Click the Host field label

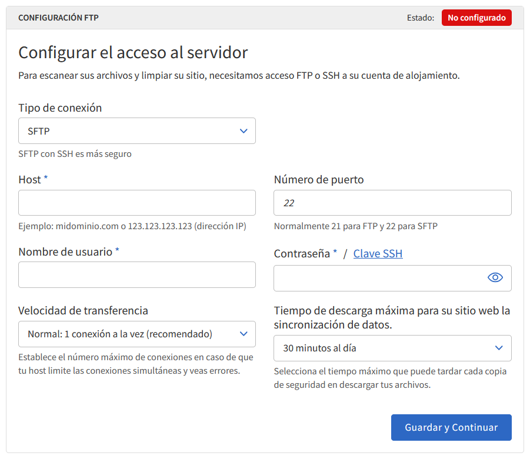[x=29, y=180]
